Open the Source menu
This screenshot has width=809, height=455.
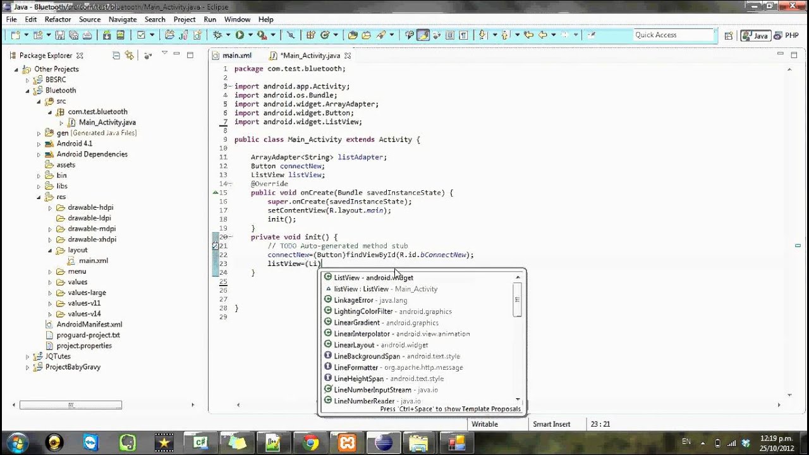[90, 20]
